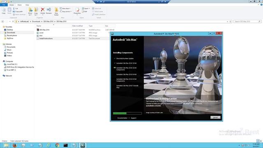Open Internet Explorer from the taskbar
The height and width of the screenshot is (148, 263).
click(48, 145)
